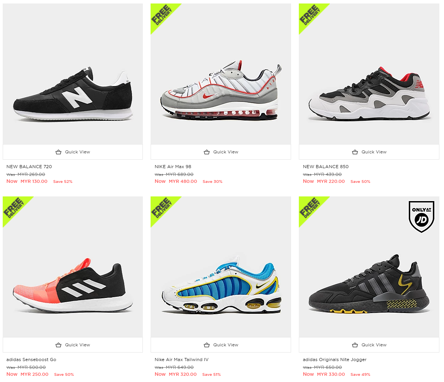Click the Now MYR 220.00 price text

pos(324,181)
